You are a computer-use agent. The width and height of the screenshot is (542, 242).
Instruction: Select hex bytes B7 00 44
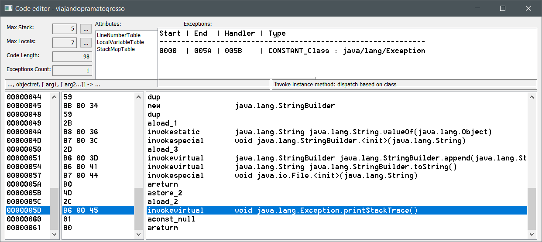coord(81,175)
